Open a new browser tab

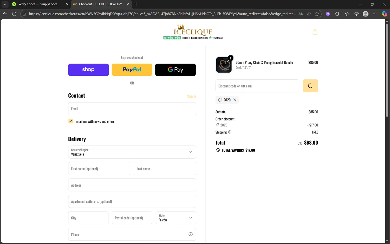tap(136, 4)
